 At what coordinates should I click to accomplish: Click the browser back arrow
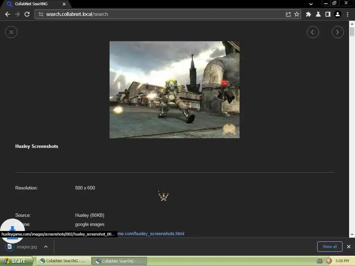(8, 14)
